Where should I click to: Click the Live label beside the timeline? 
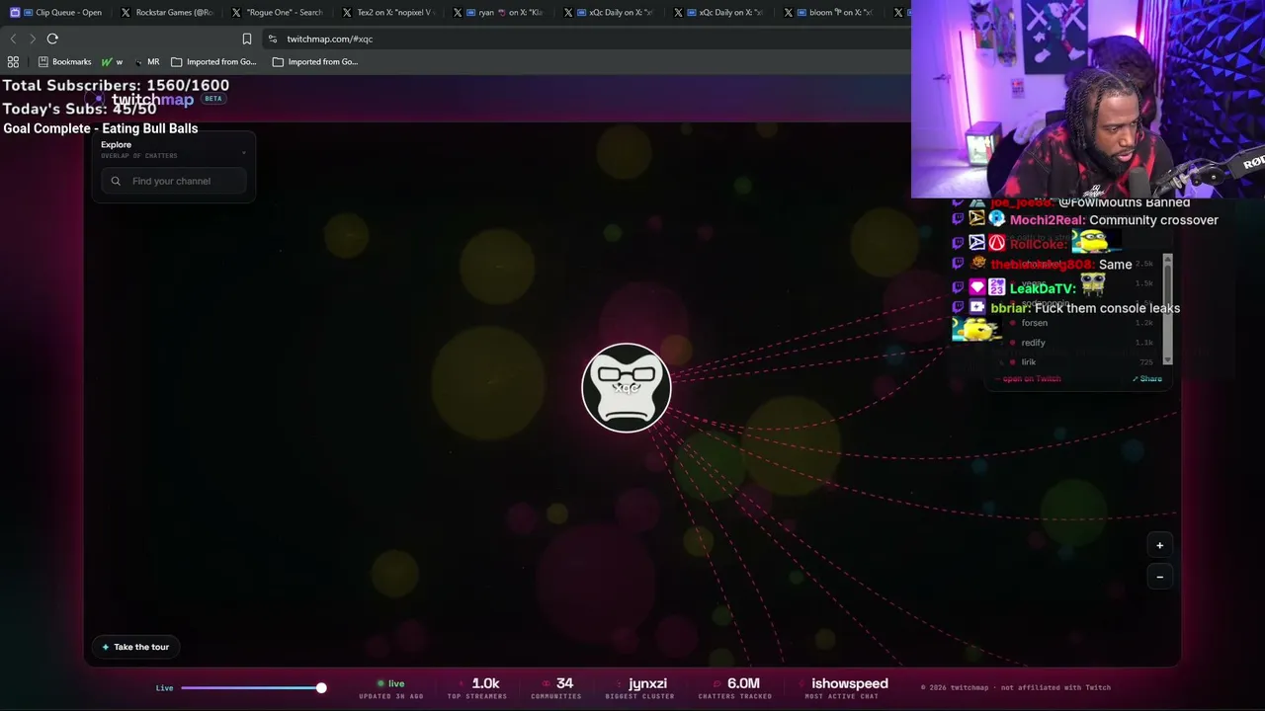(164, 688)
